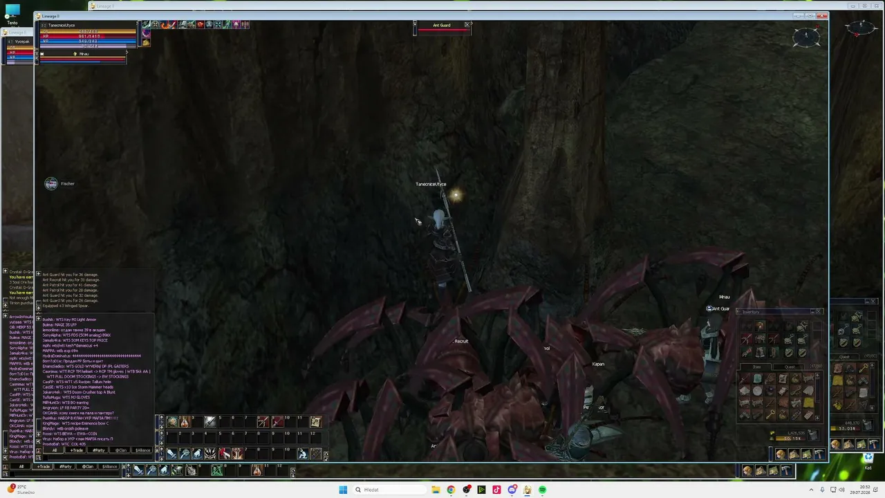Click the equipped helmet in the front Inventory panel
The width and height of the screenshot is (885, 498).
click(x=761, y=326)
